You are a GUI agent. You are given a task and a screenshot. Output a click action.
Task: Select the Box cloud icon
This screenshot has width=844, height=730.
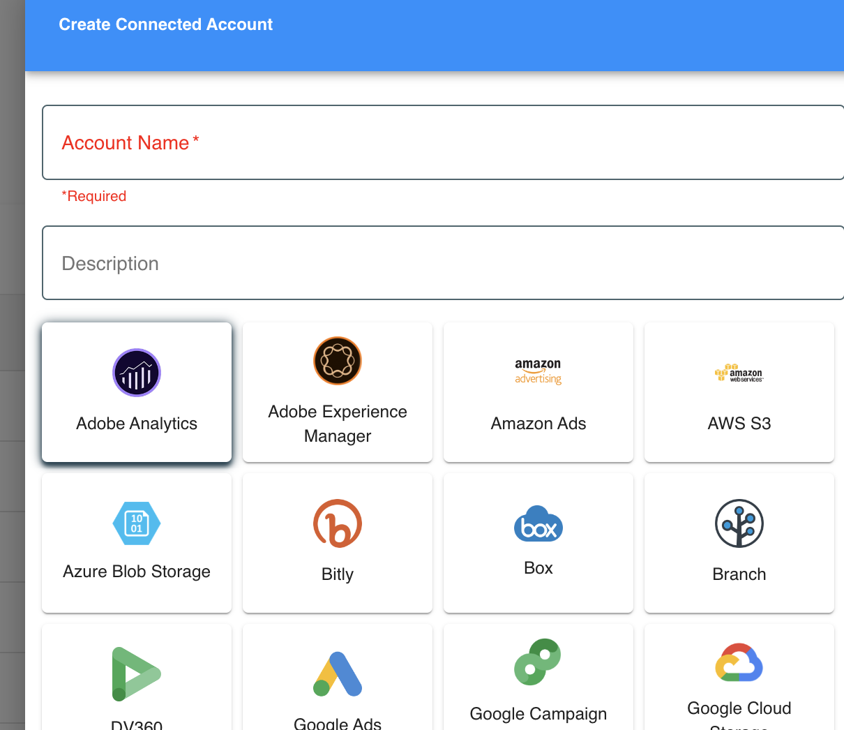pyautogui.click(x=538, y=523)
